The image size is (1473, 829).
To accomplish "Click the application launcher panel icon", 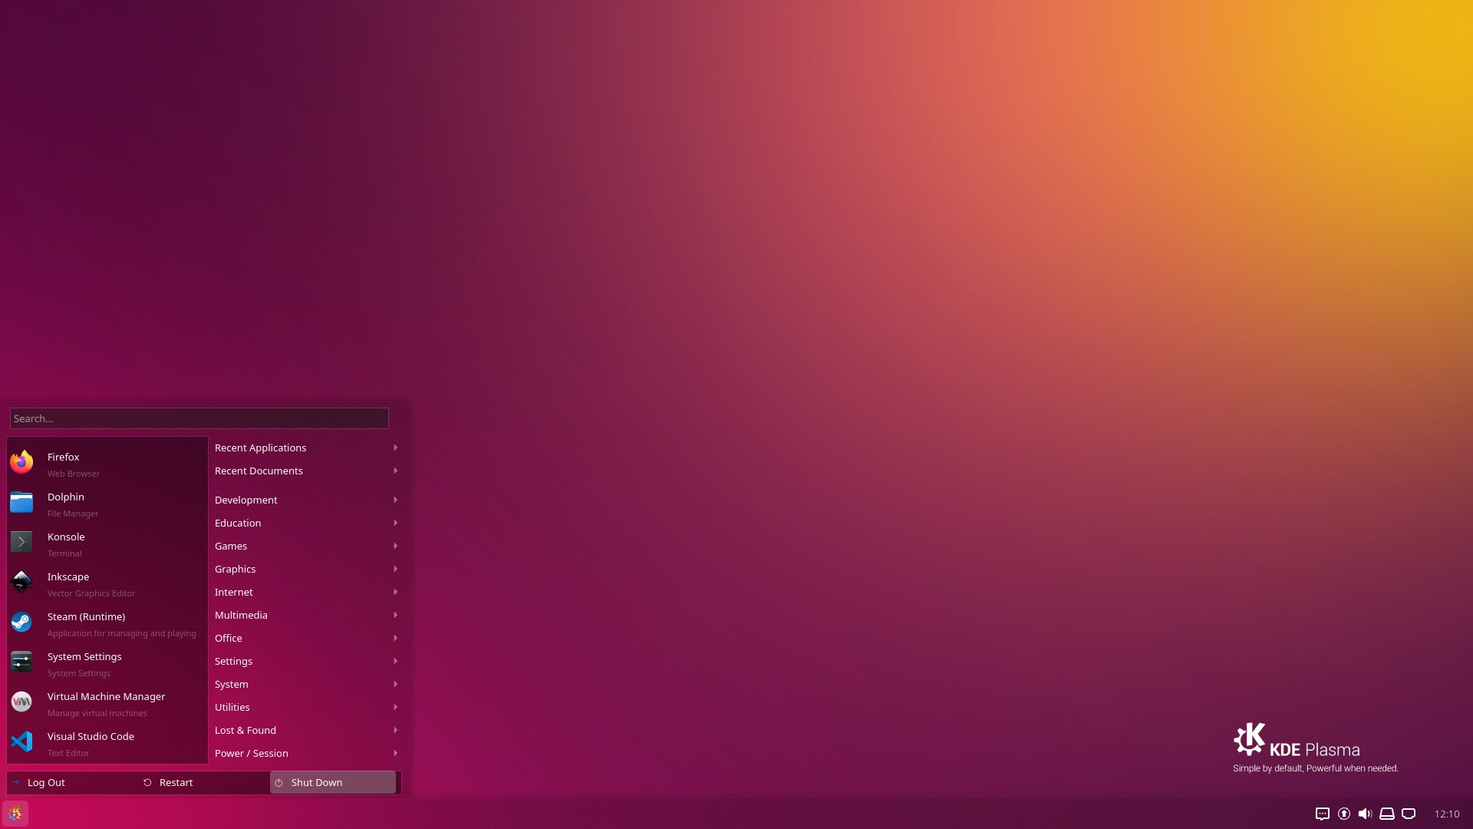I will 15,814.
